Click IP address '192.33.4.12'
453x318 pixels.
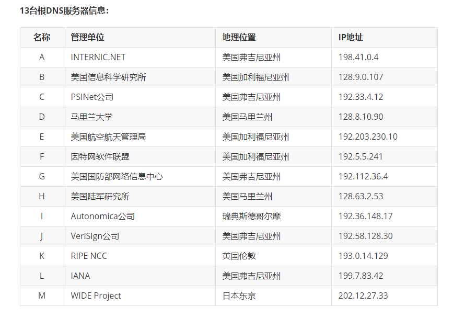[361, 97]
